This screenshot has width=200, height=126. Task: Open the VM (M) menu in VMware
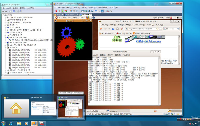pos(84,8)
